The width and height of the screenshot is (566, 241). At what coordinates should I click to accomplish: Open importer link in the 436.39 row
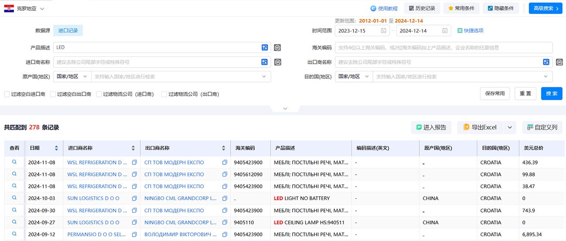pyautogui.click(x=98, y=163)
